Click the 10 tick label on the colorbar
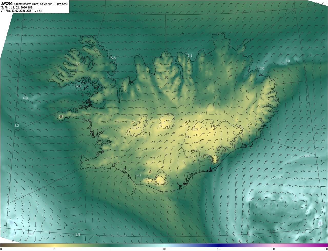The width and height of the screenshot is (328, 251). (x=164, y=249)
